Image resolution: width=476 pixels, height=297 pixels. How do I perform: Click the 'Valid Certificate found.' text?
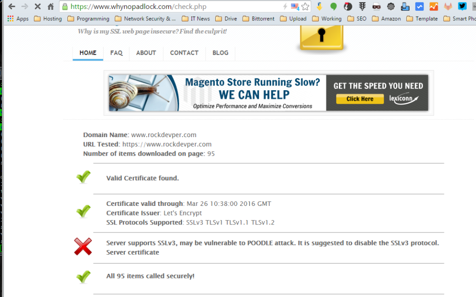tap(142, 178)
